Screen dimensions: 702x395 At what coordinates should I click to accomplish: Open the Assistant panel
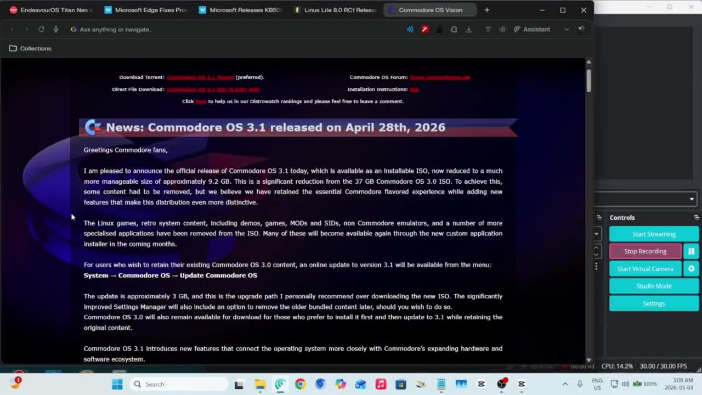(x=532, y=29)
